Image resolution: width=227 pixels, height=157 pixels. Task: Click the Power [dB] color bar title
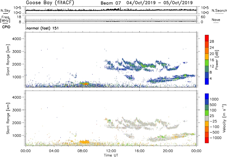(x=217, y=60)
